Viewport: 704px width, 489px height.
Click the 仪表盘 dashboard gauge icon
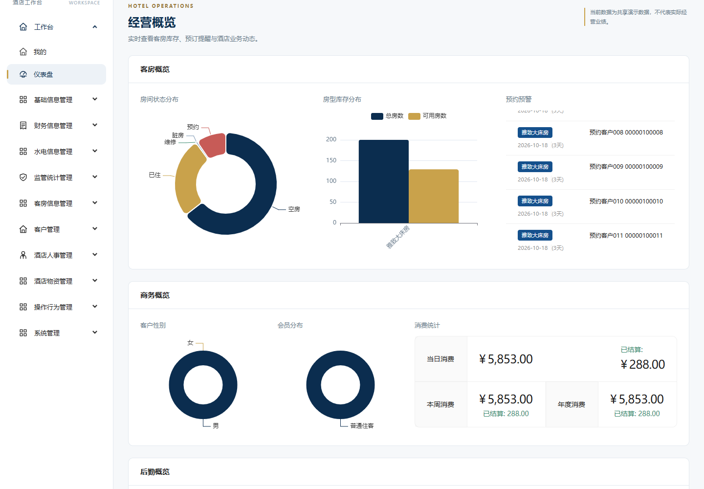click(23, 74)
